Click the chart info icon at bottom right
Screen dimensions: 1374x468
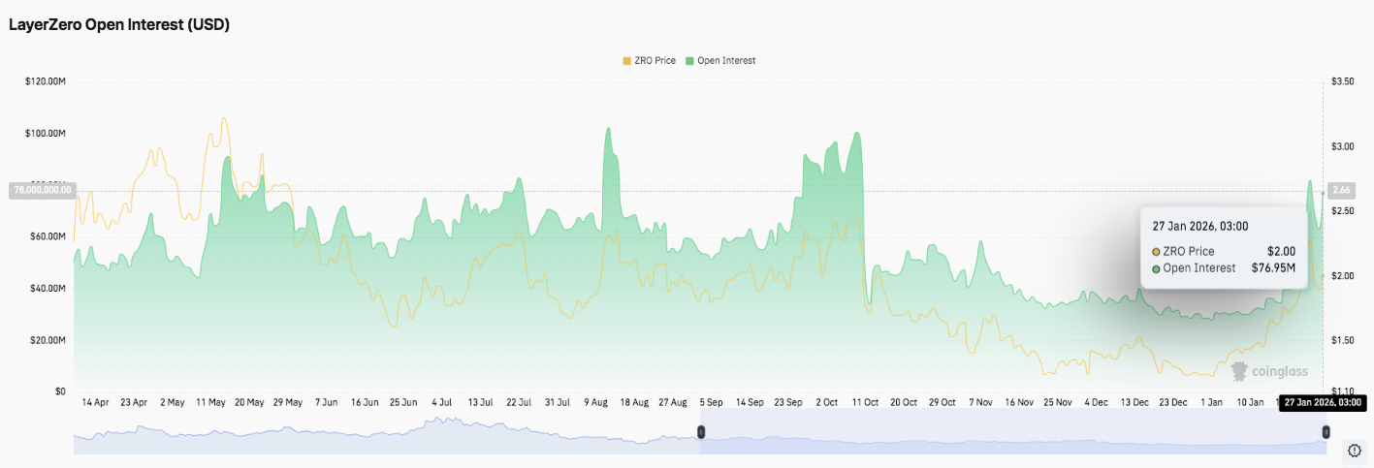click(x=1355, y=450)
